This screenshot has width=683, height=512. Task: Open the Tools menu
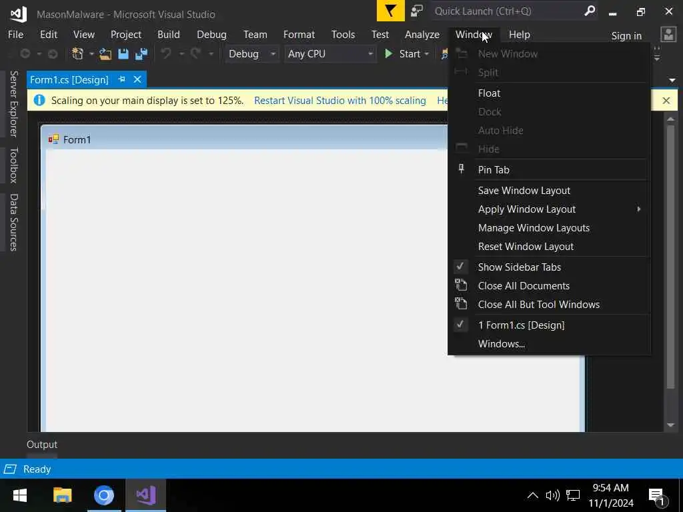coord(343,35)
